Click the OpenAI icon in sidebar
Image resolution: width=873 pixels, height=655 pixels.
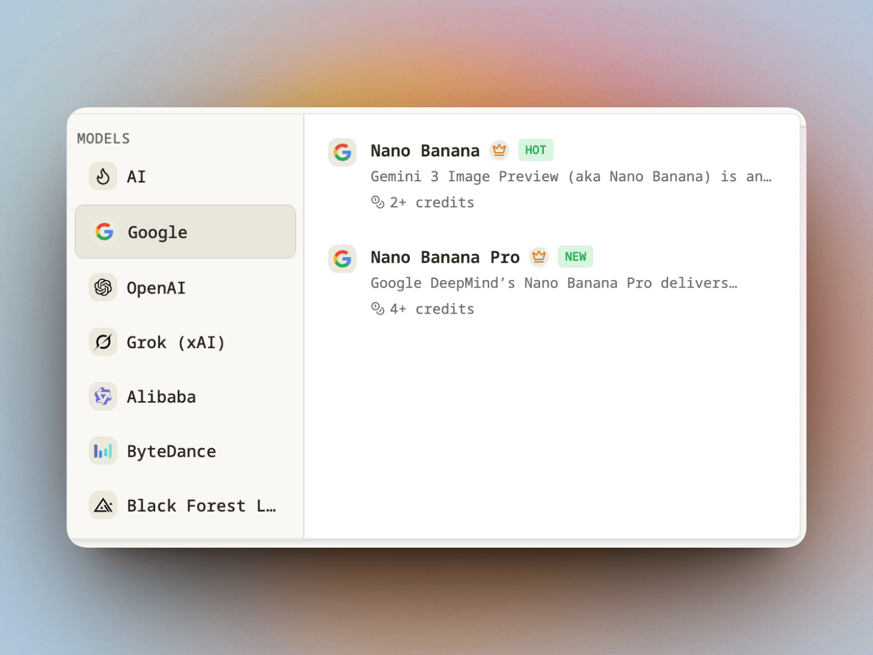tap(103, 287)
